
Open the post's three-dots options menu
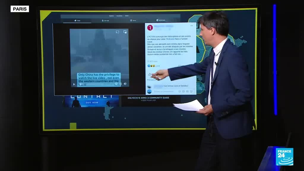click(x=191, y=26)
